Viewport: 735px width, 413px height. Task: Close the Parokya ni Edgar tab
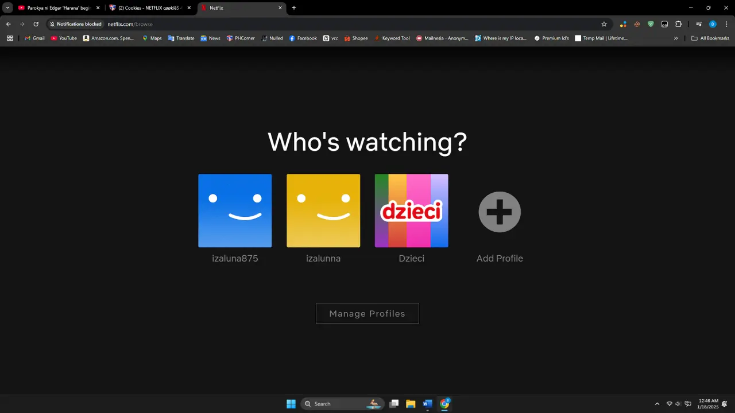coord(98,8)
